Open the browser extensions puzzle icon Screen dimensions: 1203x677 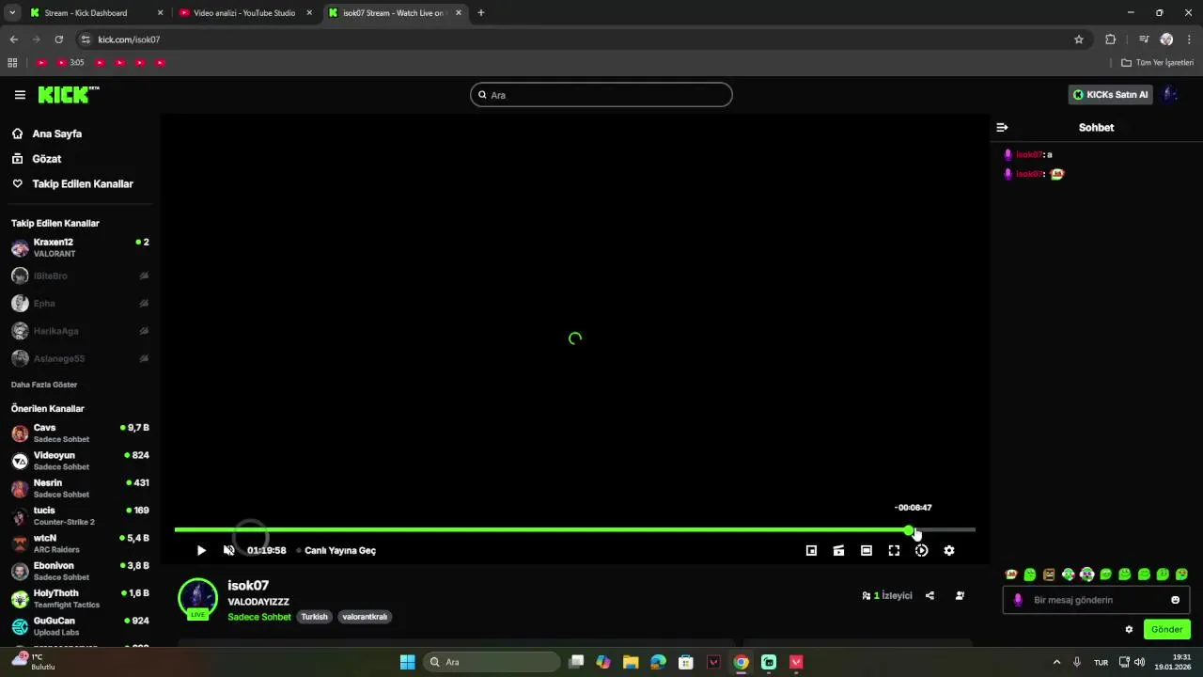1111,39
